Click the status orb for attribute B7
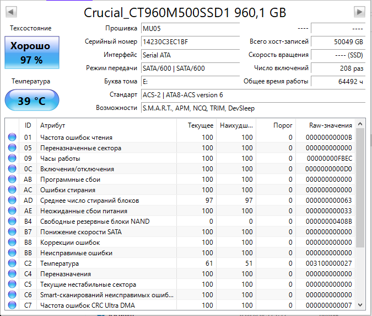The width and height of the screenshot is (372, 316). (12, 231)
